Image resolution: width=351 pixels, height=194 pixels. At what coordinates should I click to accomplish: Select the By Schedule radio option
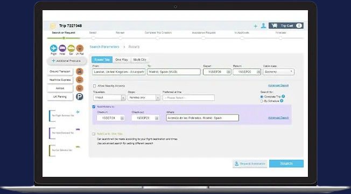tap(262, 101)
